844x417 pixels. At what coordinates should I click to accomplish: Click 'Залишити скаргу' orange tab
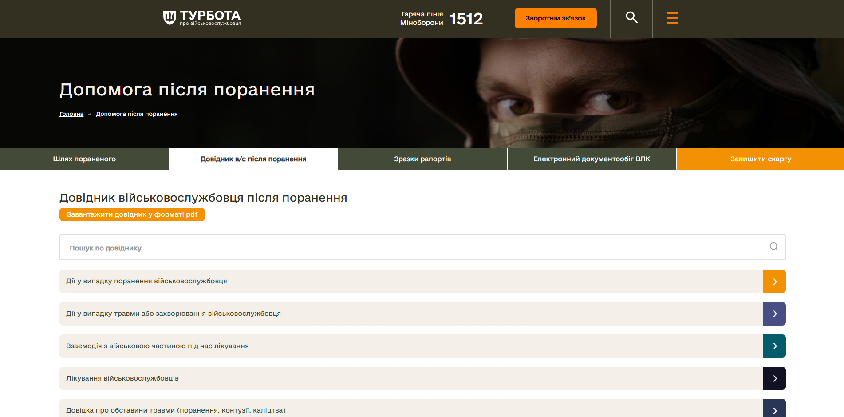coord(760,159)
